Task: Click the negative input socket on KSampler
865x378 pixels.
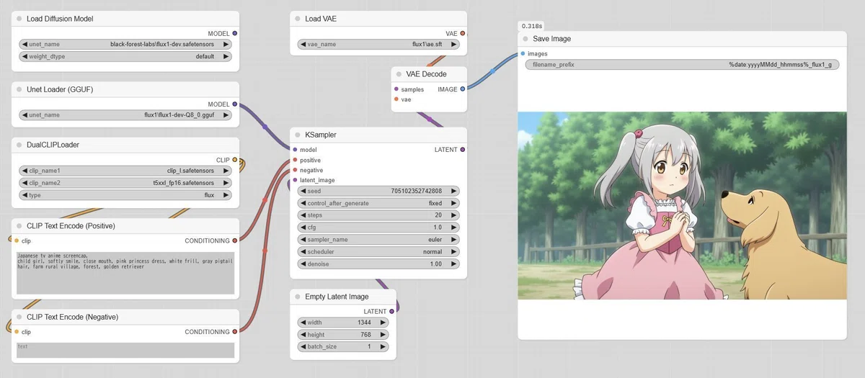Action: pos(295,170)
